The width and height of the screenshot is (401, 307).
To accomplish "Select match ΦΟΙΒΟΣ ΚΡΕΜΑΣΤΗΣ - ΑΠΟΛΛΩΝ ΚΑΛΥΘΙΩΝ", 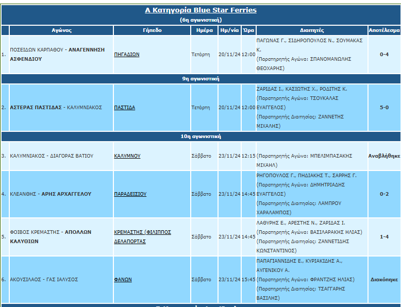I will (61, 237).
